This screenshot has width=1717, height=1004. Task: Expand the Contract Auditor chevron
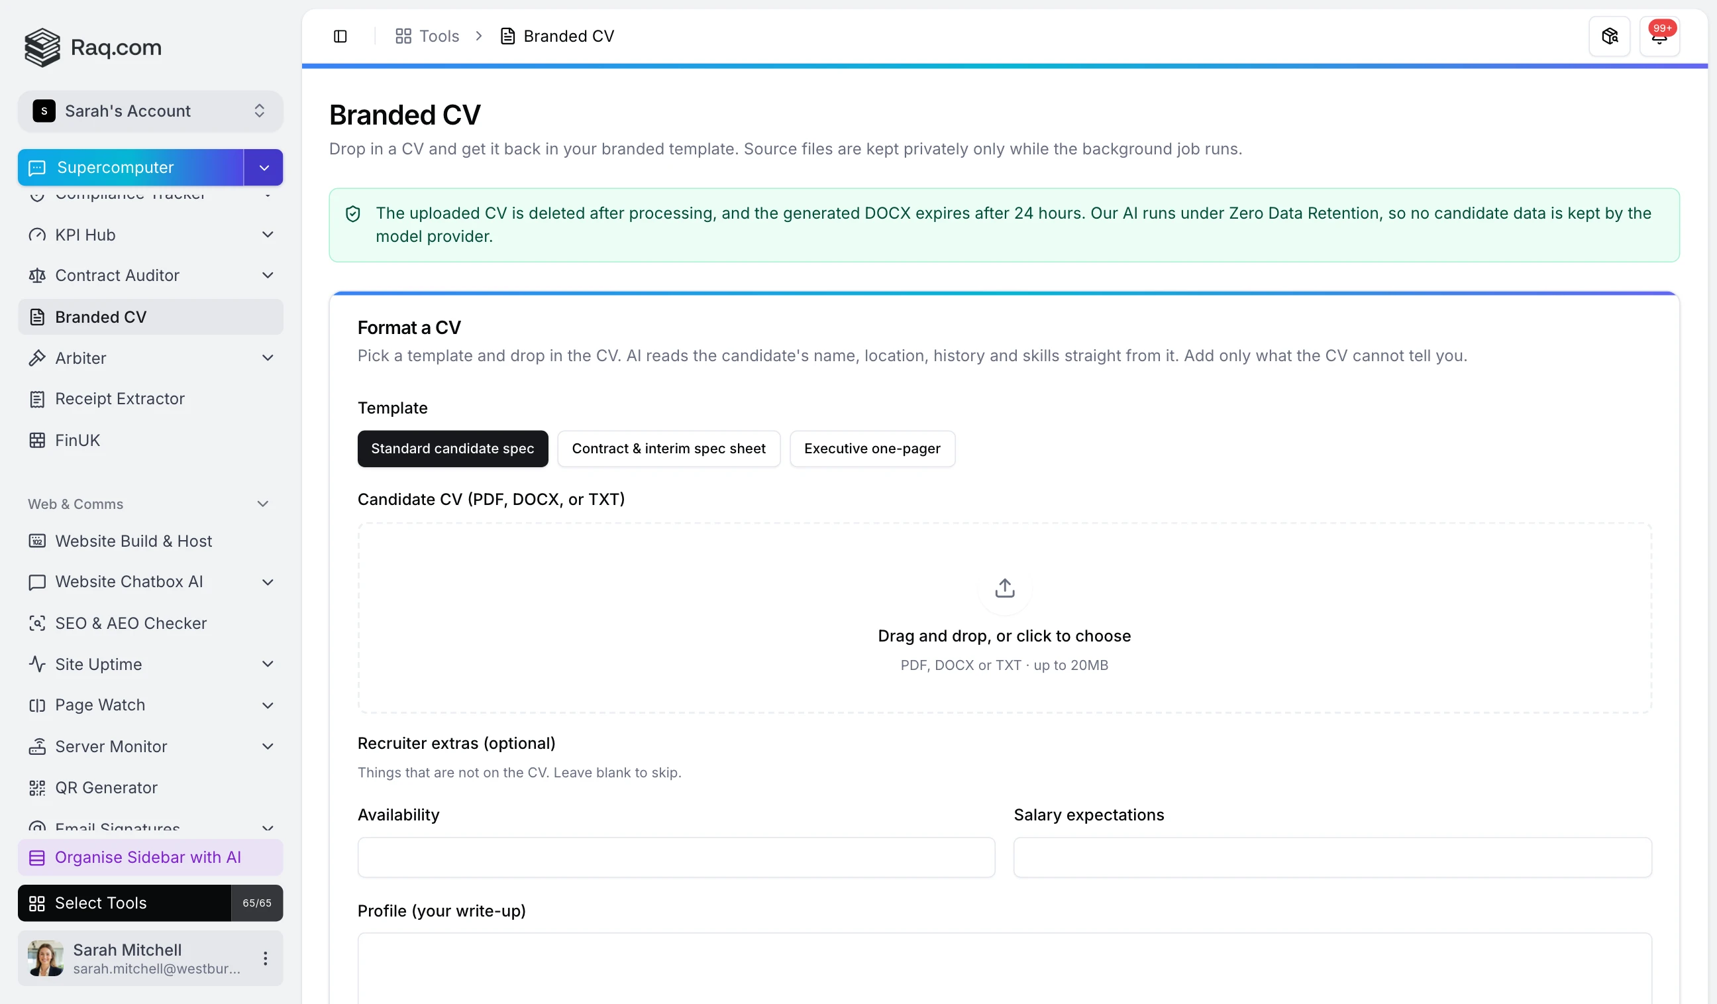click(268, 276)
